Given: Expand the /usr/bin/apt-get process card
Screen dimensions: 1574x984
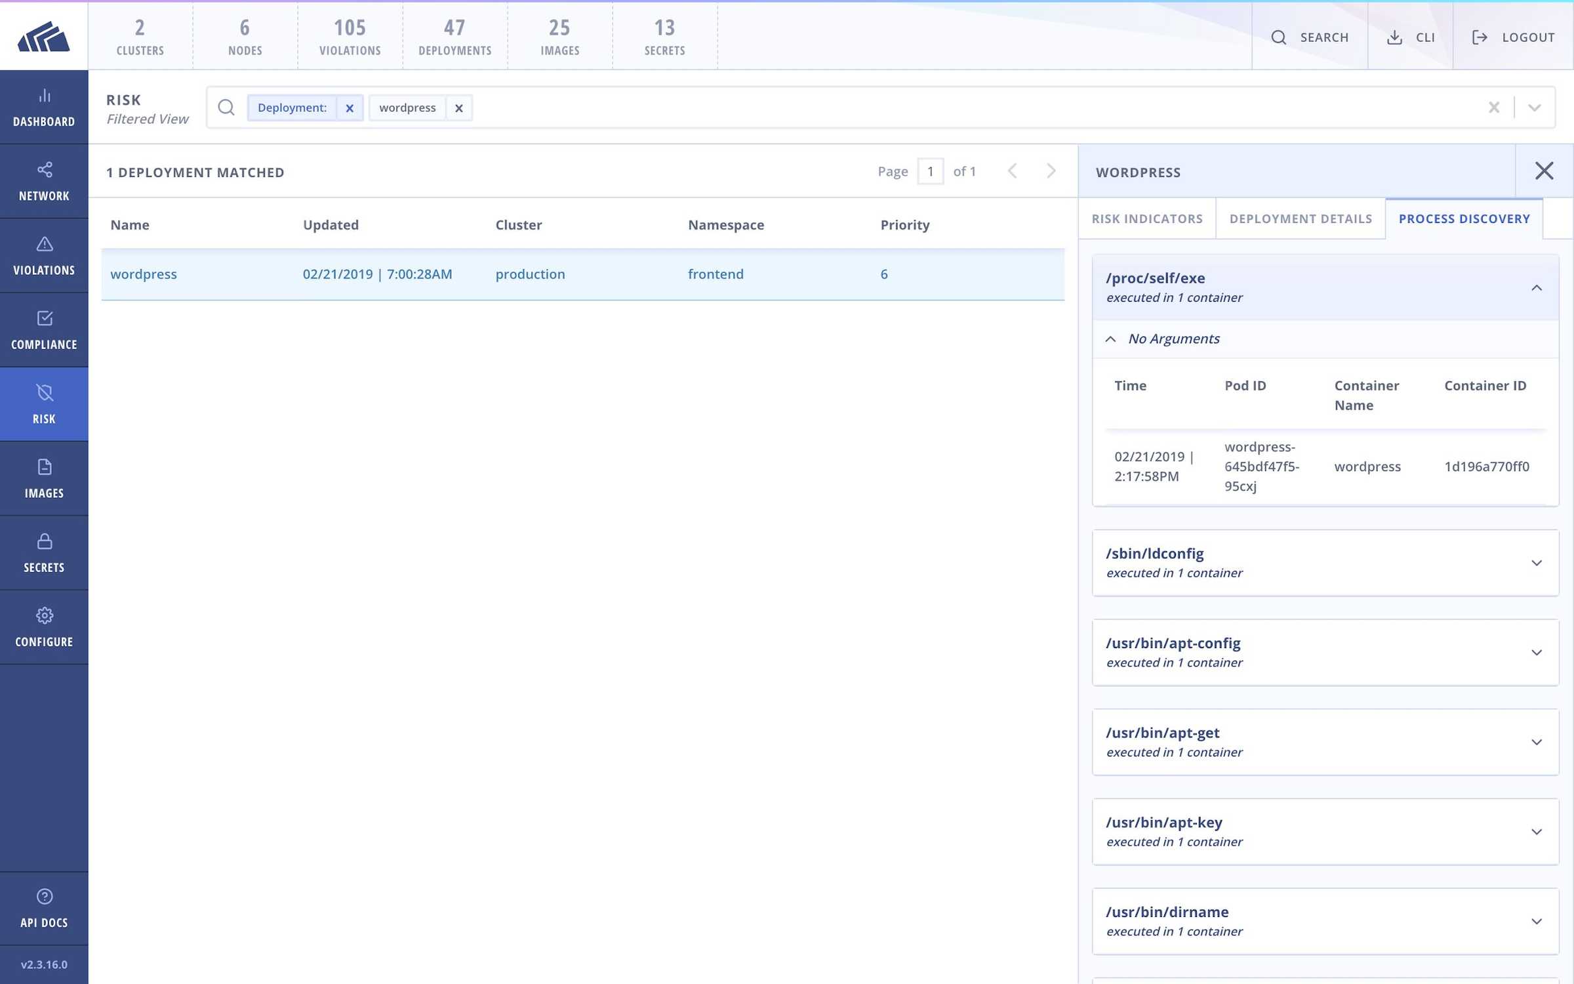Looking at the screenshot, I should coord(1325,742).
